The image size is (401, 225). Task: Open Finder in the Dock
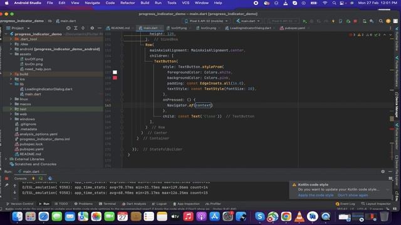coord(18,217)
